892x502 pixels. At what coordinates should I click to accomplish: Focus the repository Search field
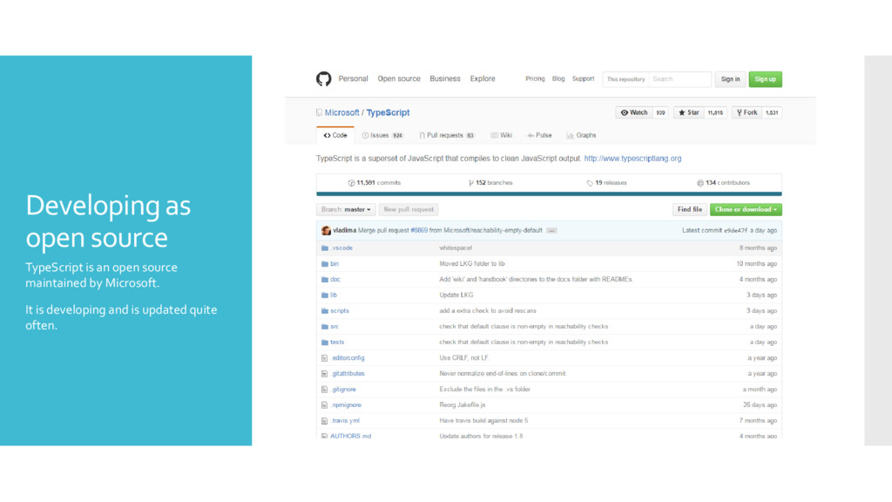tap(679, 79)
